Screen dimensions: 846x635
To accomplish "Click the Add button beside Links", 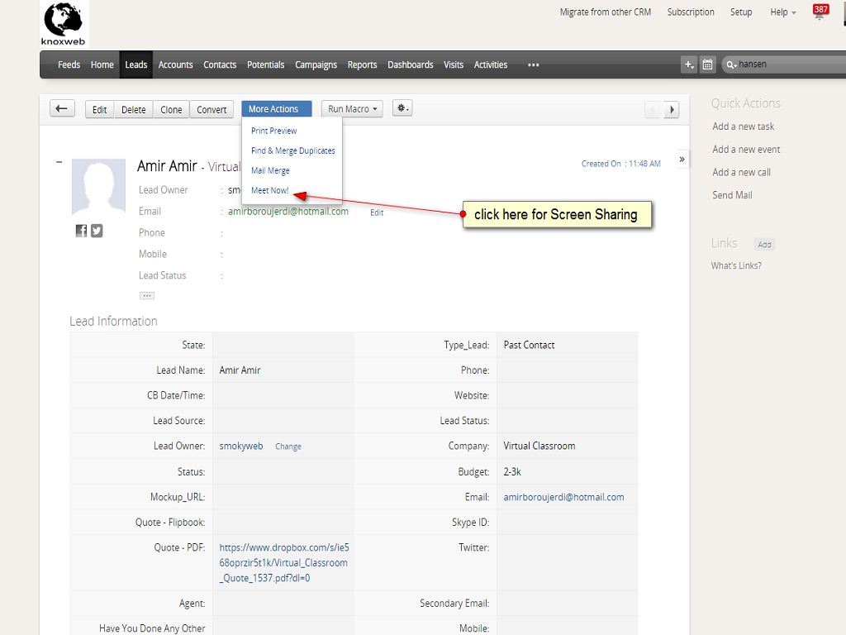I will coord(764,245).
